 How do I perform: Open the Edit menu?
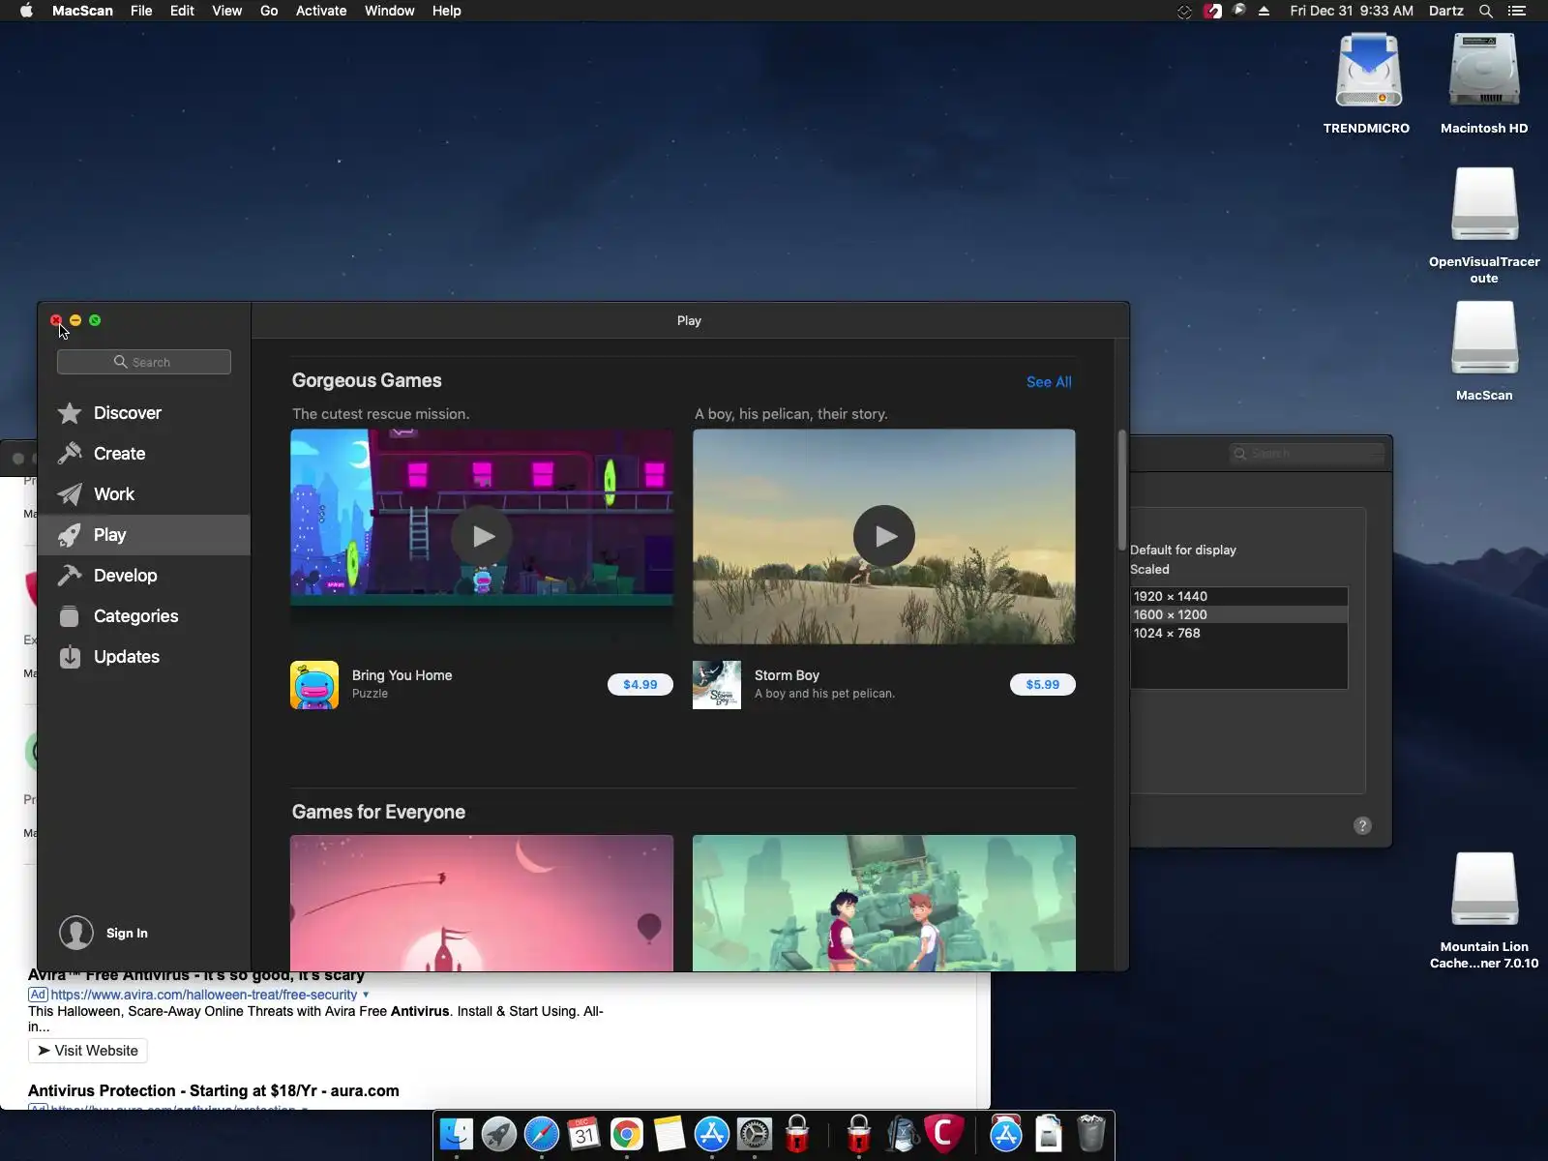(x=182, y=11)
